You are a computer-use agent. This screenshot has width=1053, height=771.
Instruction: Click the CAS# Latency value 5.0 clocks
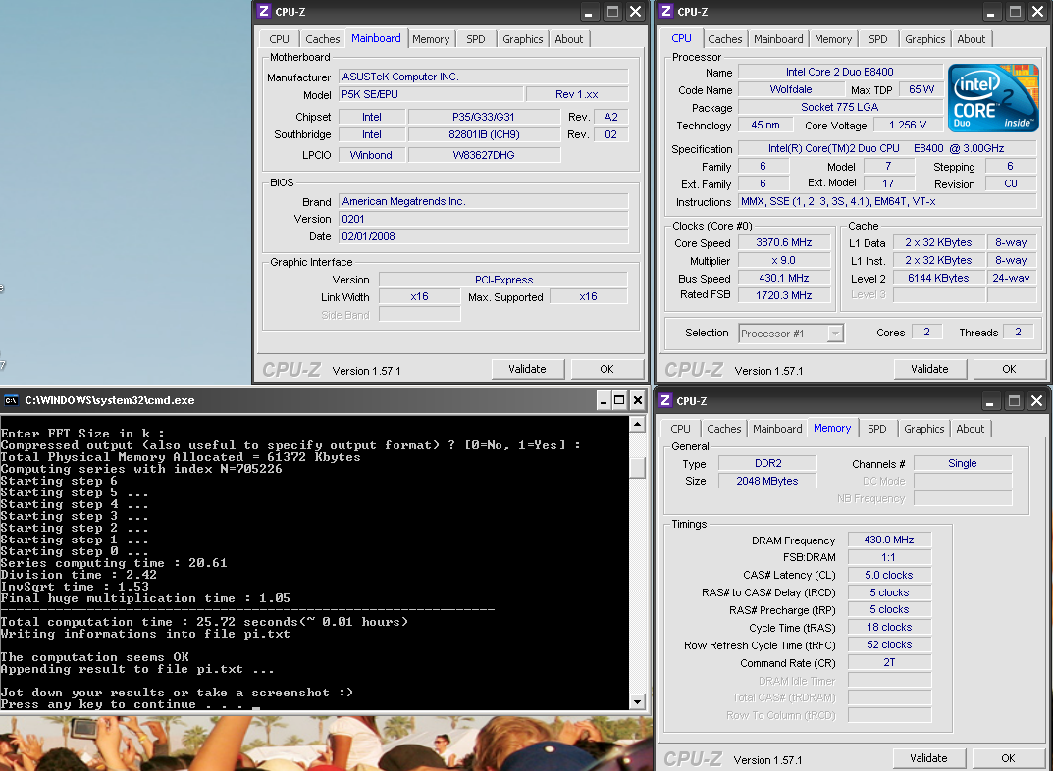(888, 575)
